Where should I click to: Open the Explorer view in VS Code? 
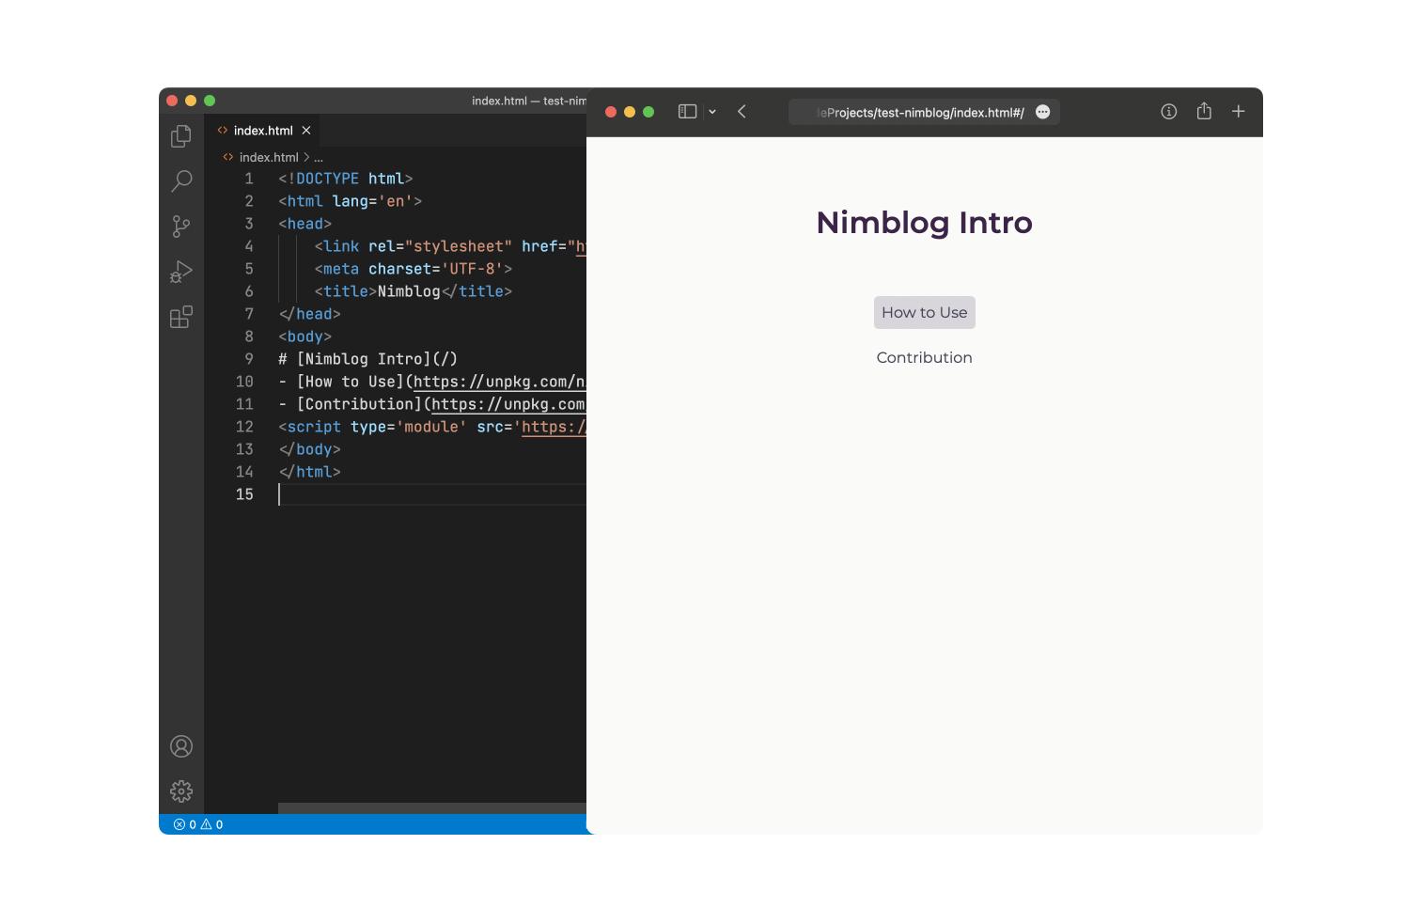(181, 136)
